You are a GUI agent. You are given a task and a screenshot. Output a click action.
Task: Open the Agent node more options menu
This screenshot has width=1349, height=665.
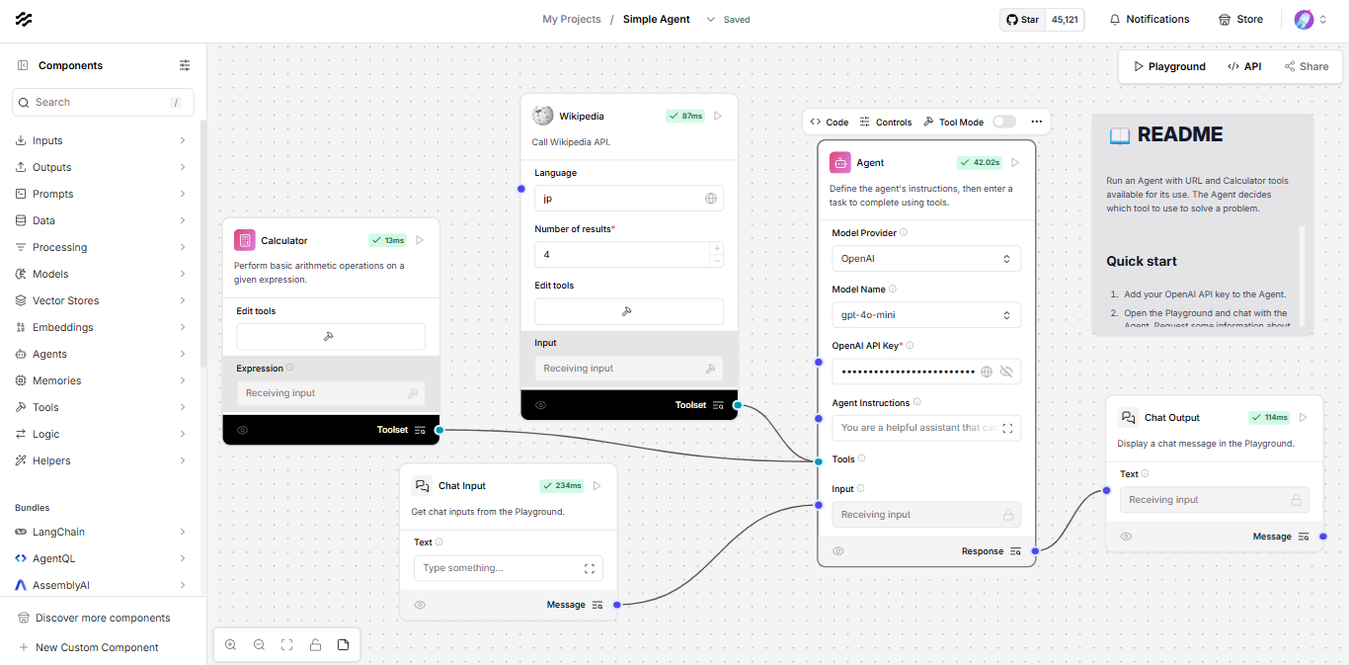1036,122
